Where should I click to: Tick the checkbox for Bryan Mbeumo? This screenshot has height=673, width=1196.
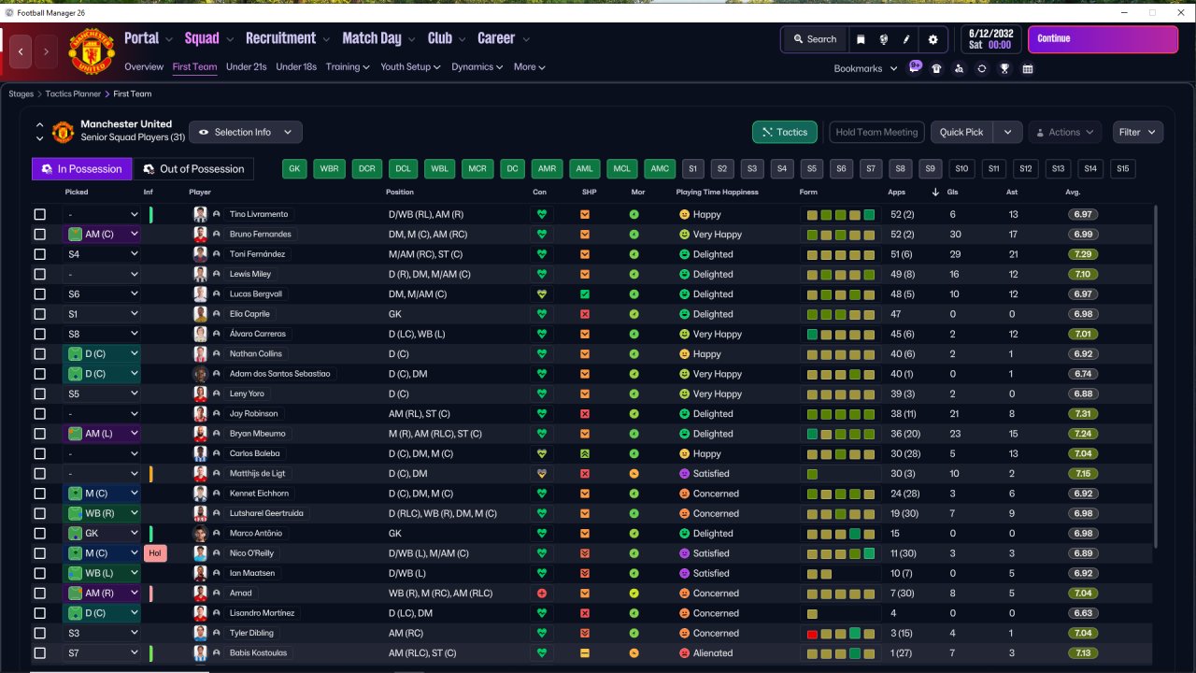click(39, 434)
